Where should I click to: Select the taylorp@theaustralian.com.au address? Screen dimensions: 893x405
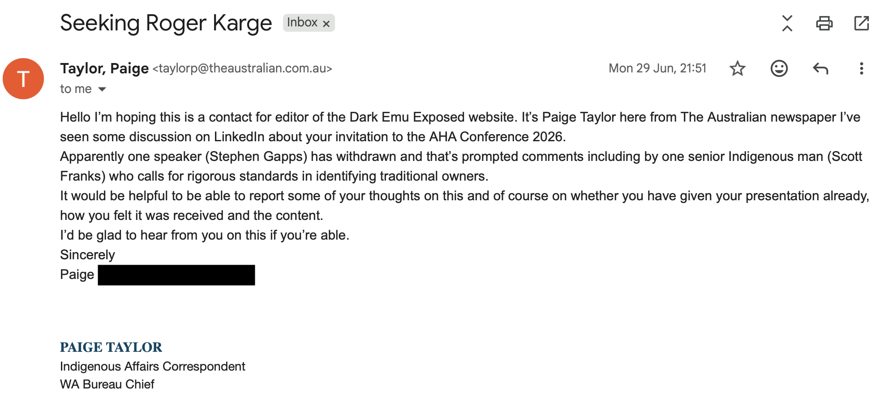pyautogui.click(x=242, y=68)
